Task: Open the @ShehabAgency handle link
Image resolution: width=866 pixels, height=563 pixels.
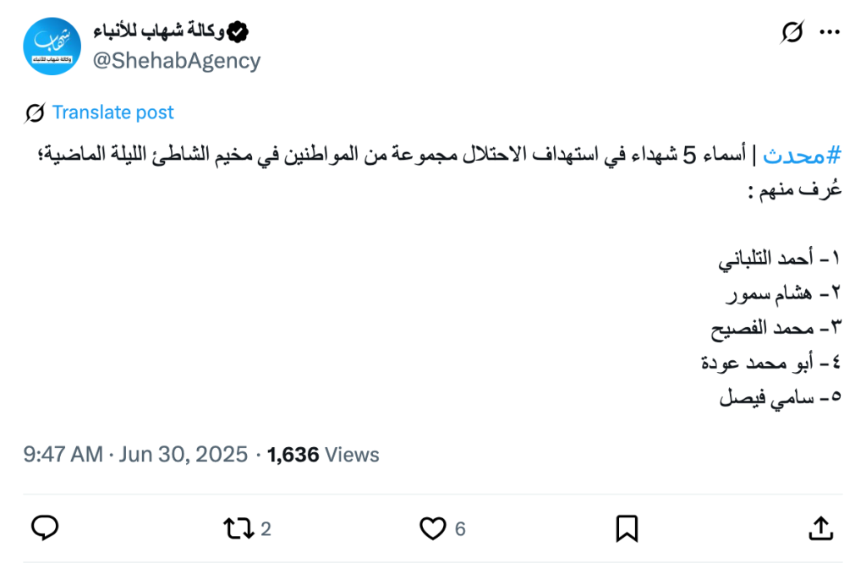Action: (176, 61)
